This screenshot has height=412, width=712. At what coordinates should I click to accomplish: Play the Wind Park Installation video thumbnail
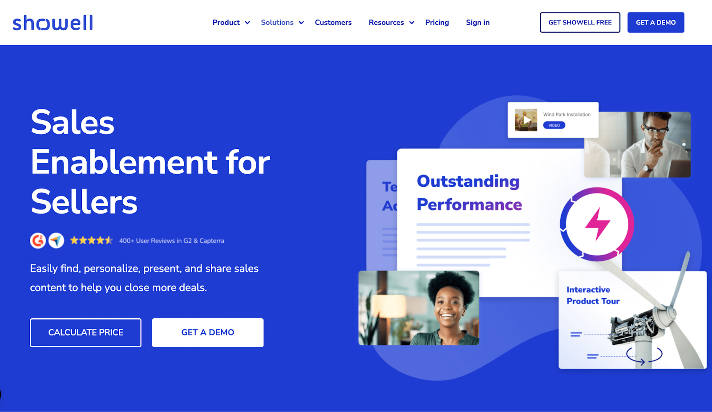click(x=526, y=120)
